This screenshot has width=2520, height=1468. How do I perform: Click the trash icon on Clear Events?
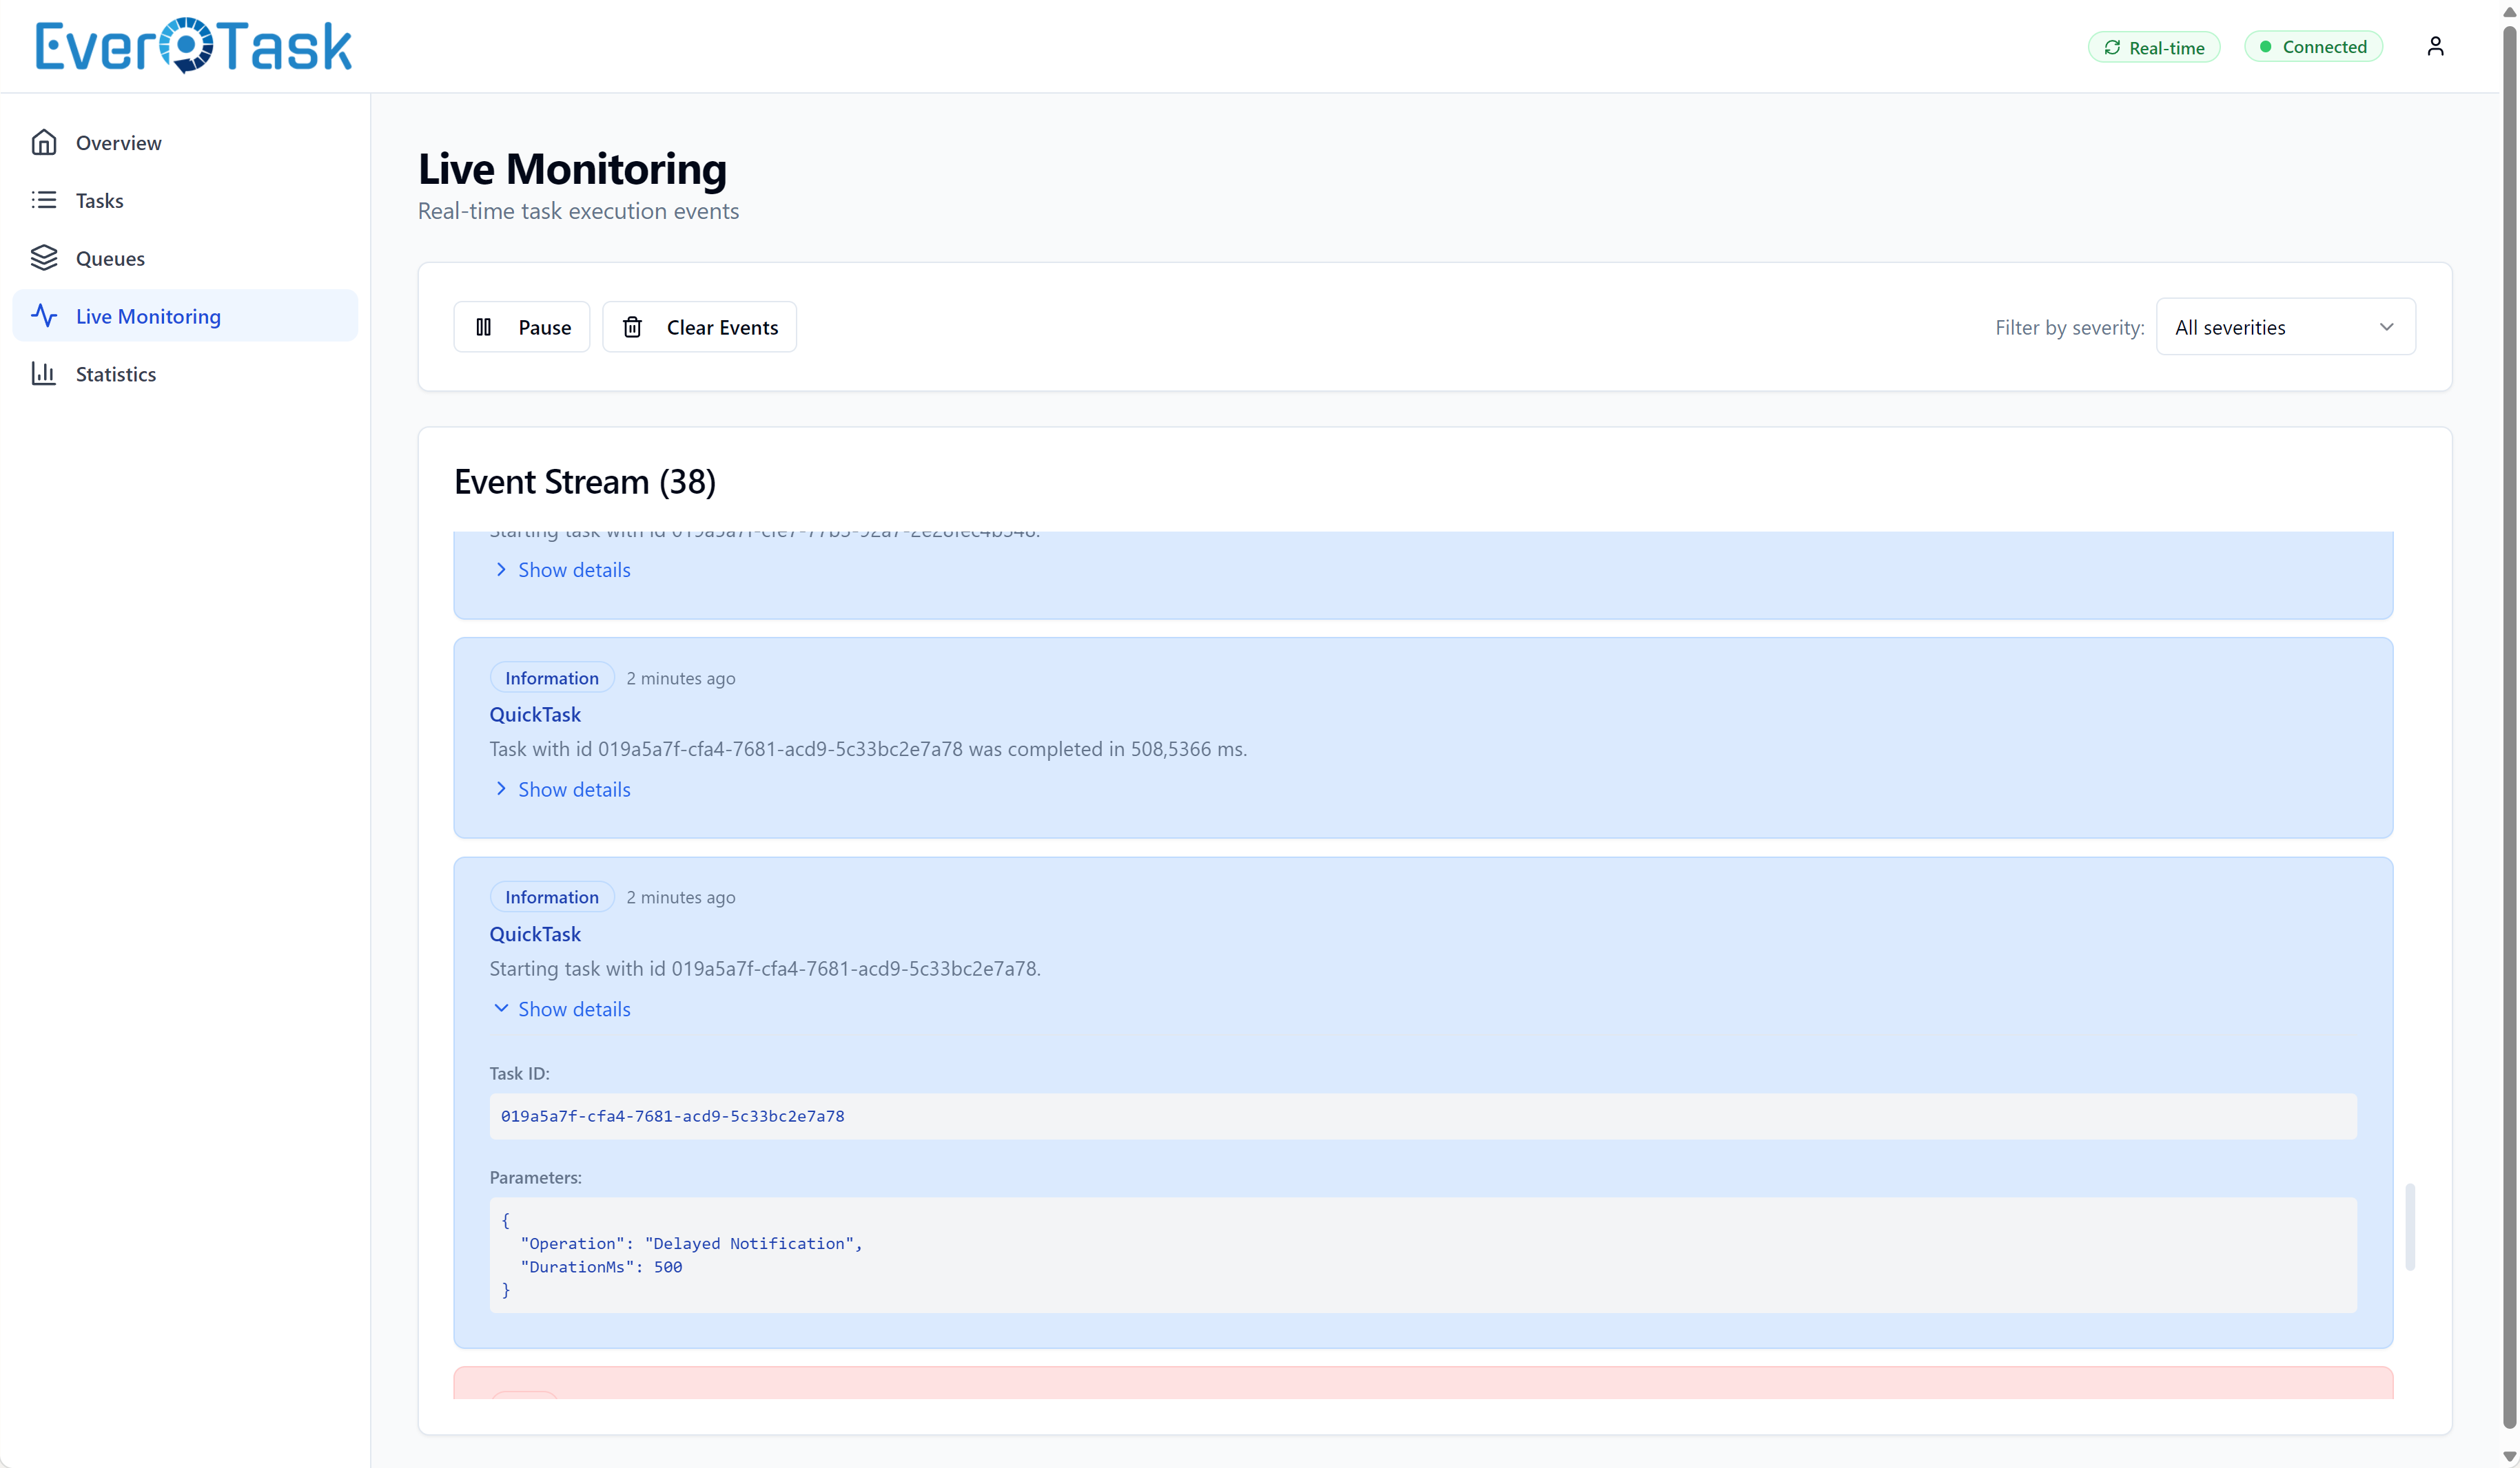pos(632,327)
